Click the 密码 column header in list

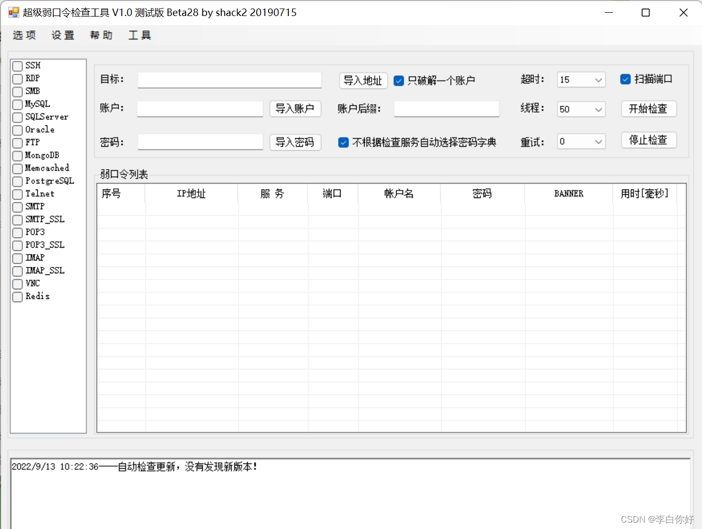tap(483, 193)
